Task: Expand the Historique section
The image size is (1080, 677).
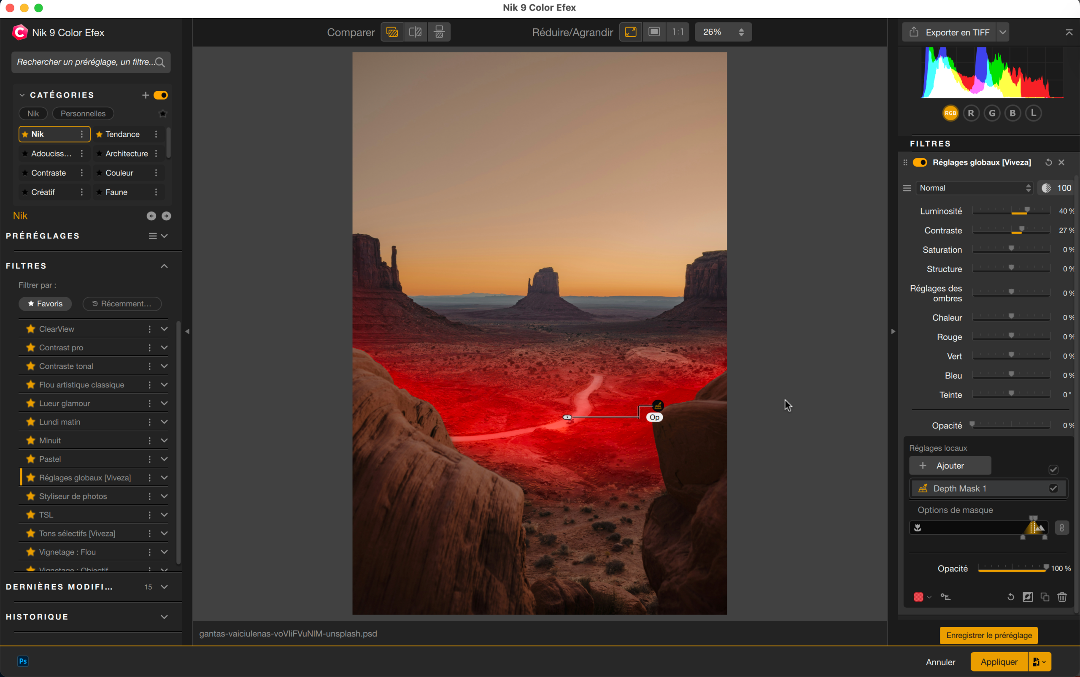Action: (164, 617)
